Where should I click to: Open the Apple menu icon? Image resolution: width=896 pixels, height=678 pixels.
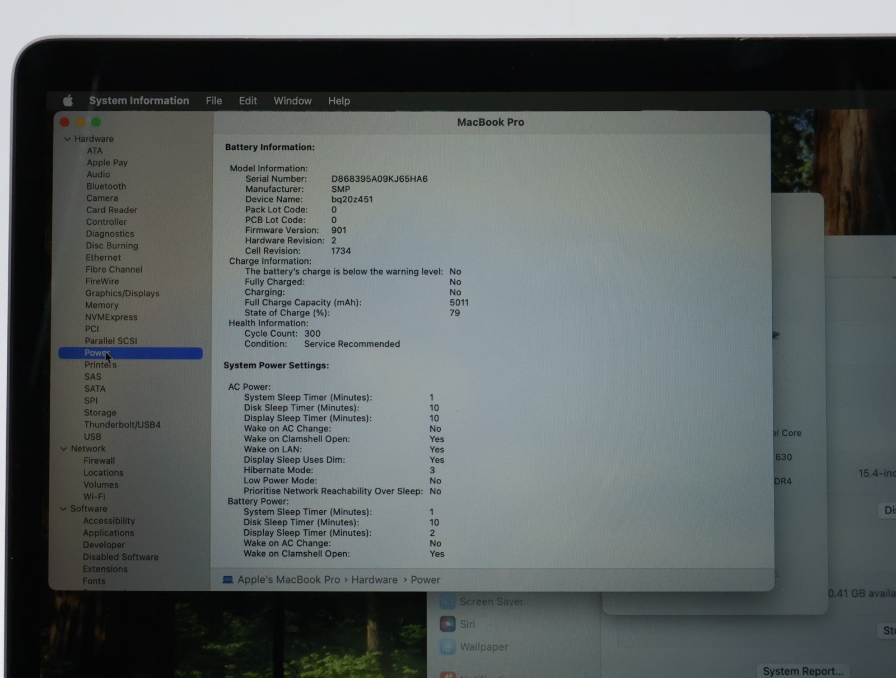tap(68, 101)
